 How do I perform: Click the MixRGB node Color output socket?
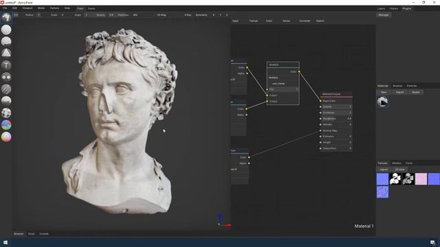pos(299,71)
